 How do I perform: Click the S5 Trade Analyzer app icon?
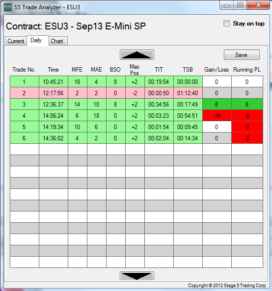8,7
